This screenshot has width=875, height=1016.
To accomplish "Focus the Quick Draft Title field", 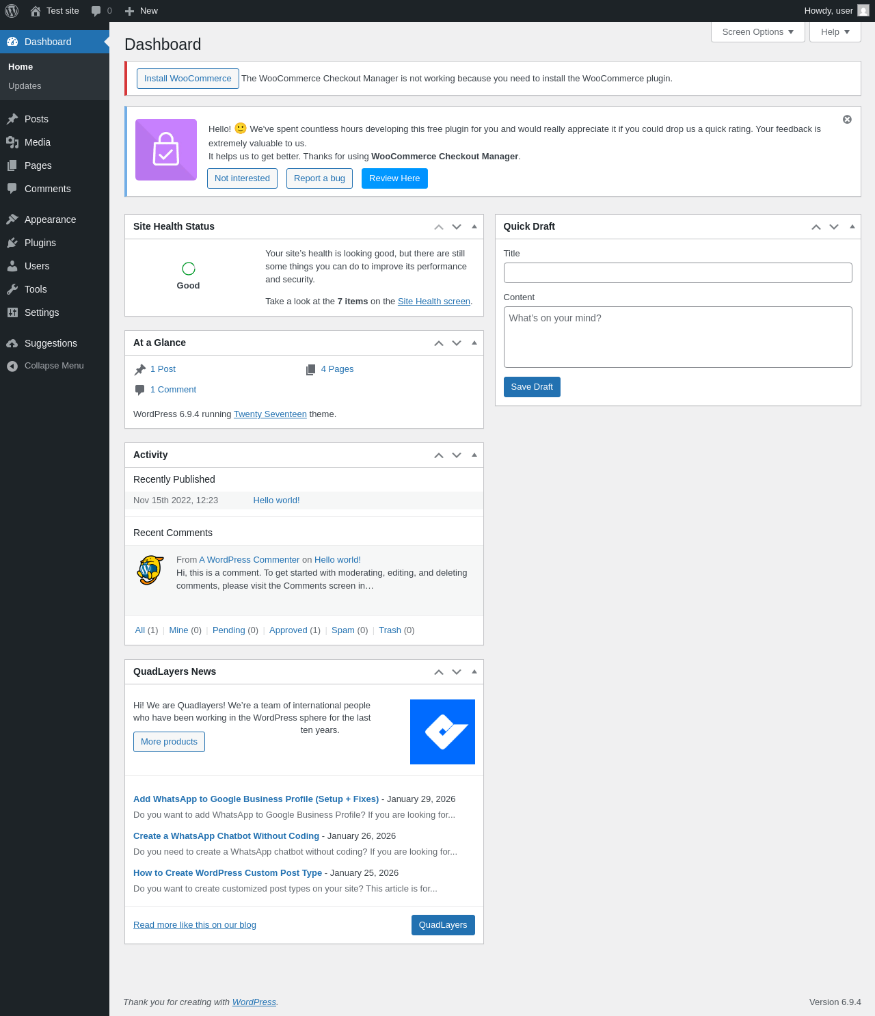I will pos(678,273).
